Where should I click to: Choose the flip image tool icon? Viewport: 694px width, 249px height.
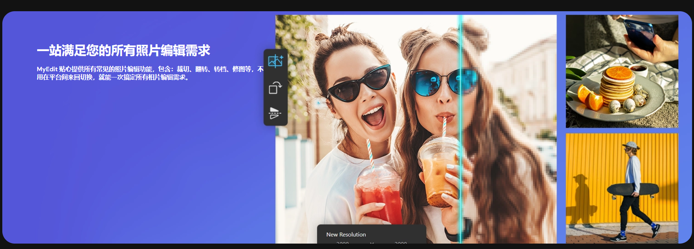click(275, 113)
